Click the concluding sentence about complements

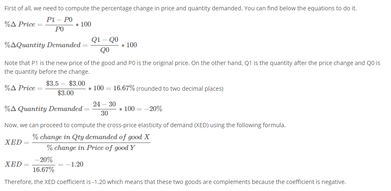(x=175, y=182)
